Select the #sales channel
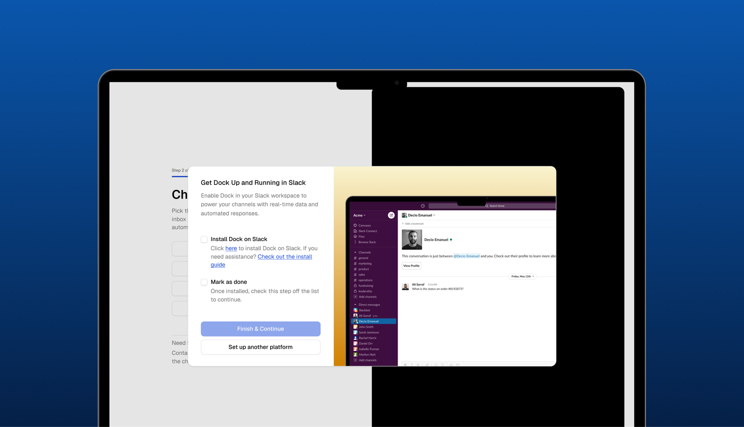The width and height of the screenshot is (744, 427). [359, 275]
